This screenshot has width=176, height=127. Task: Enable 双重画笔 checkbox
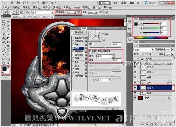(74, 51)
